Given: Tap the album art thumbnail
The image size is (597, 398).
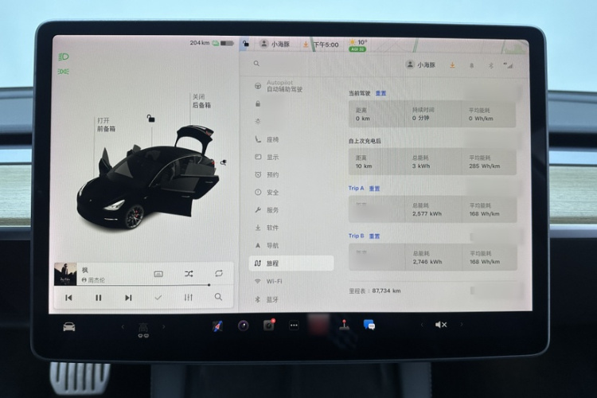Looking at the screenshot, I should 65,274.
